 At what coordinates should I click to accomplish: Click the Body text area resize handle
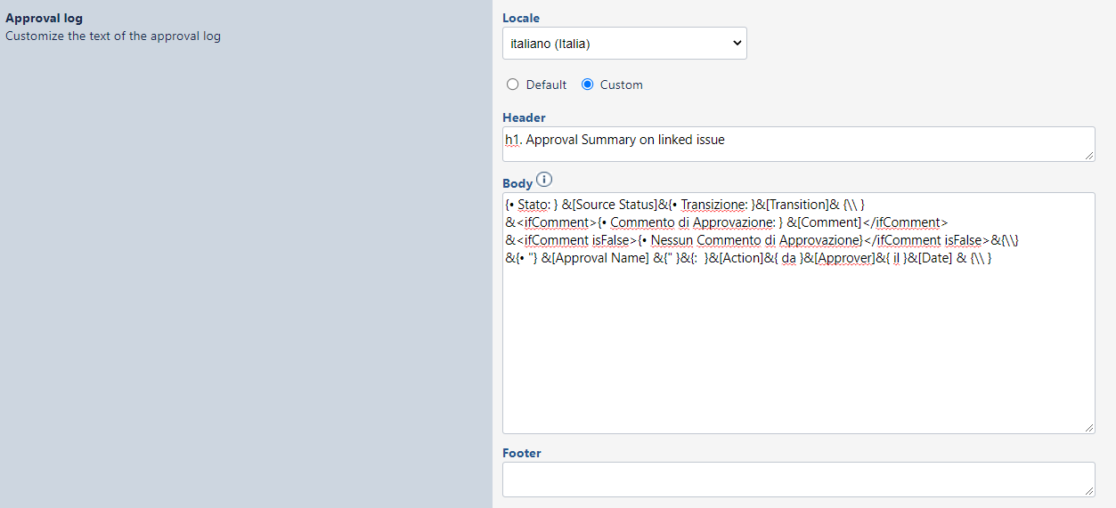coord(1089,428)
